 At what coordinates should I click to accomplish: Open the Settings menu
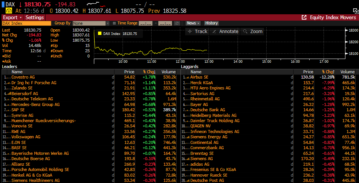click(x=35, y=18)
